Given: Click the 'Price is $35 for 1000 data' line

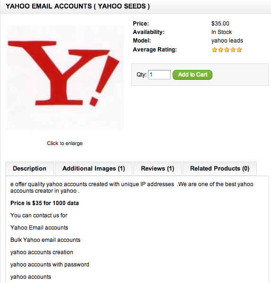Looking at the screenshot, I should (44, 203).
